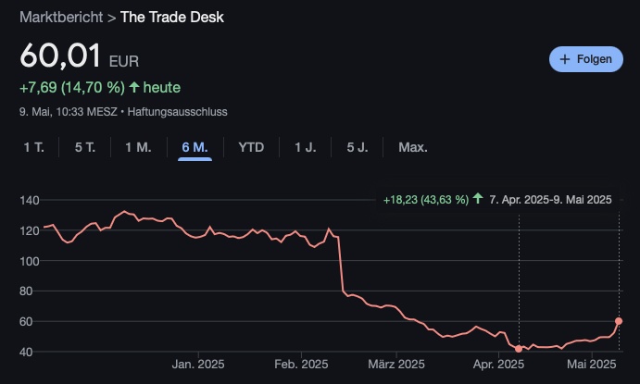This screenshot has width=640, height=384.
Task: Select the 5 T. time range tab
Action: click(85, 147)
